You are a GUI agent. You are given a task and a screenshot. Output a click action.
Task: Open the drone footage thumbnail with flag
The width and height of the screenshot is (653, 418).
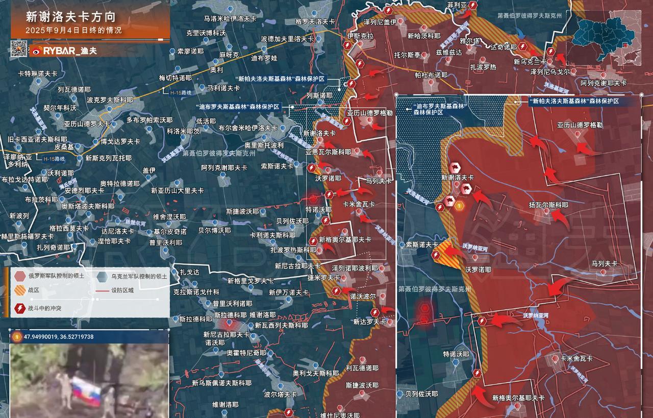[90, 381]
